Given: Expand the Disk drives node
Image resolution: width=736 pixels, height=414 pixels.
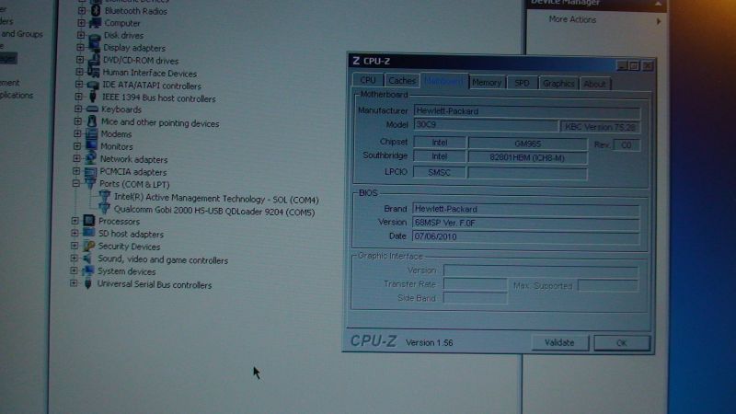Looking at the screenshot, I should [81, 35].
